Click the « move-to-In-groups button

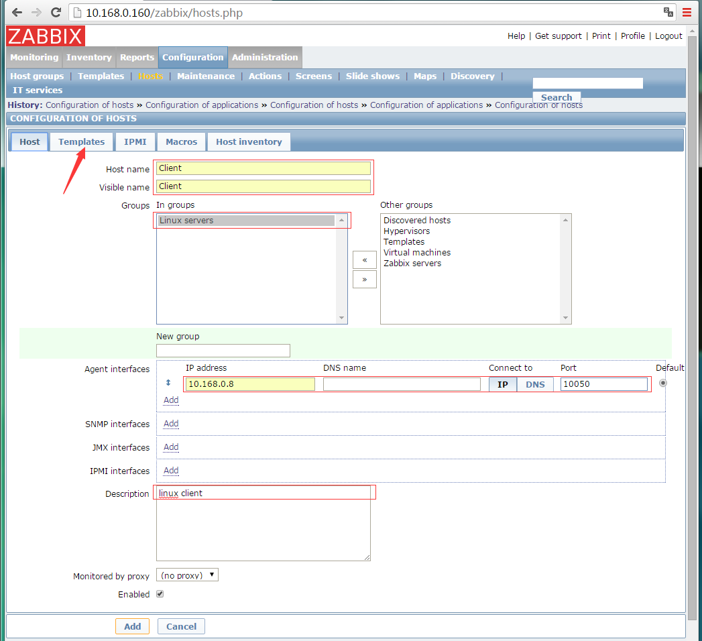pos(365,259)
